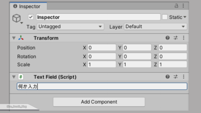Open Transform component presets
Screen dimensions: 201x113
176,38
